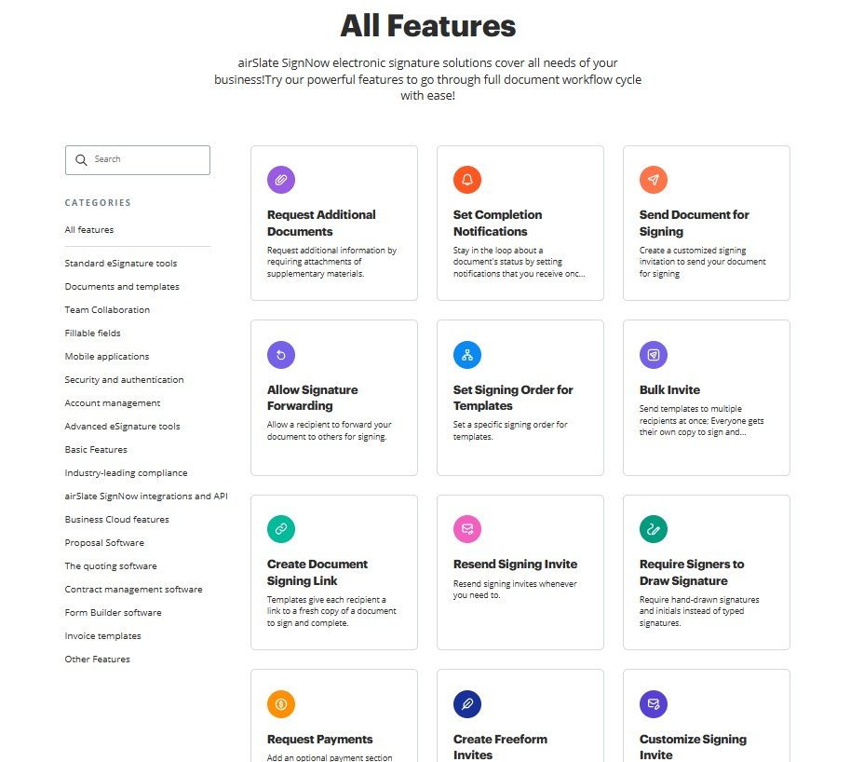Select the Invoice templates category

coord(102,635)
